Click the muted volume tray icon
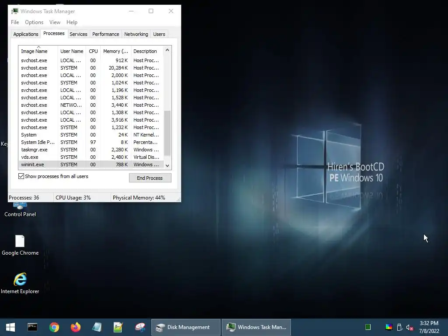Image resolution: width=448 pixels, height=336 pixels. pos(409,327)
